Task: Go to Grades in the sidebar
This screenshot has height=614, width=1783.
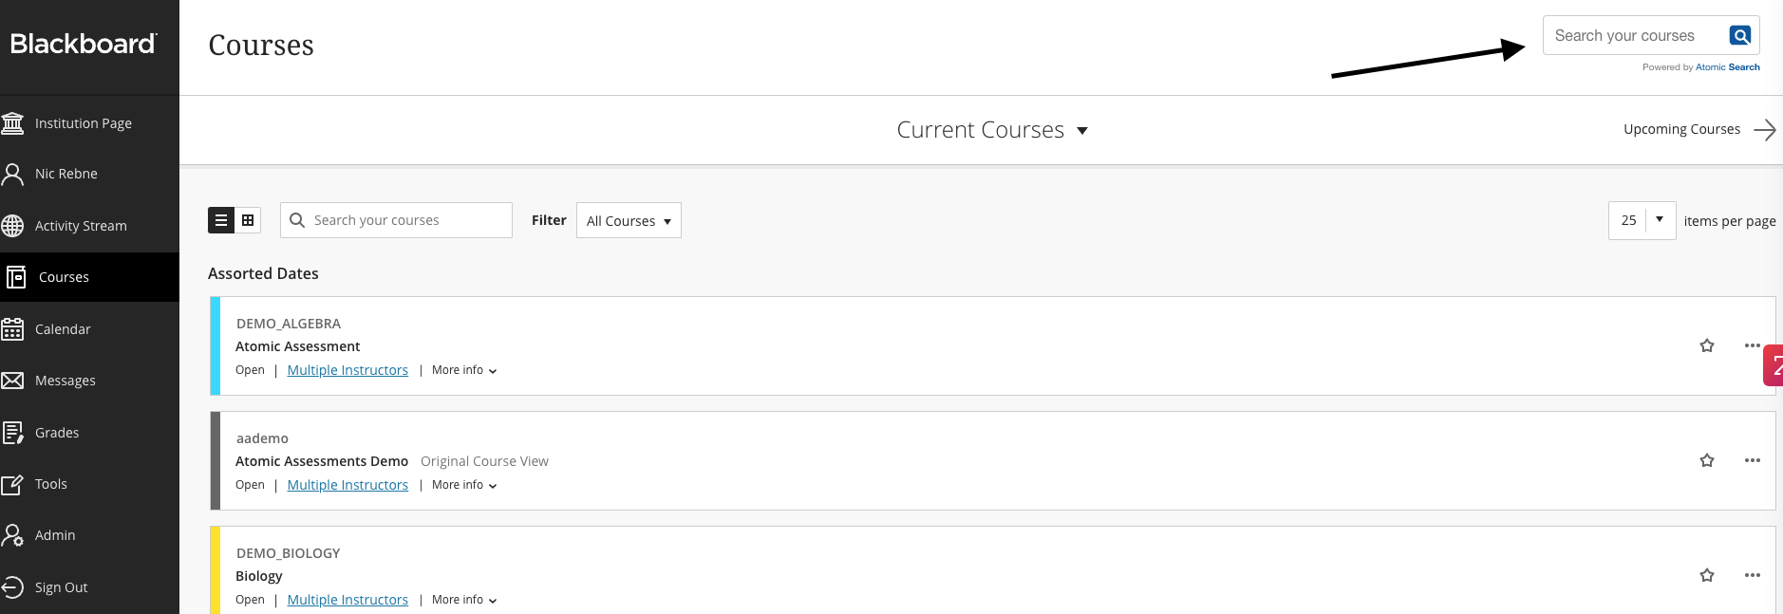Action: pos(57,433)
